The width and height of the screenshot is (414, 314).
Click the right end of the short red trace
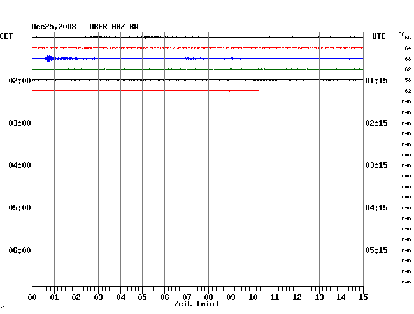point(258,90)
